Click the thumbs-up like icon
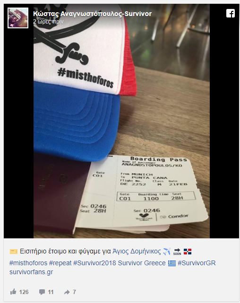This screenshot has height=303, width=240. pos(13,292)
